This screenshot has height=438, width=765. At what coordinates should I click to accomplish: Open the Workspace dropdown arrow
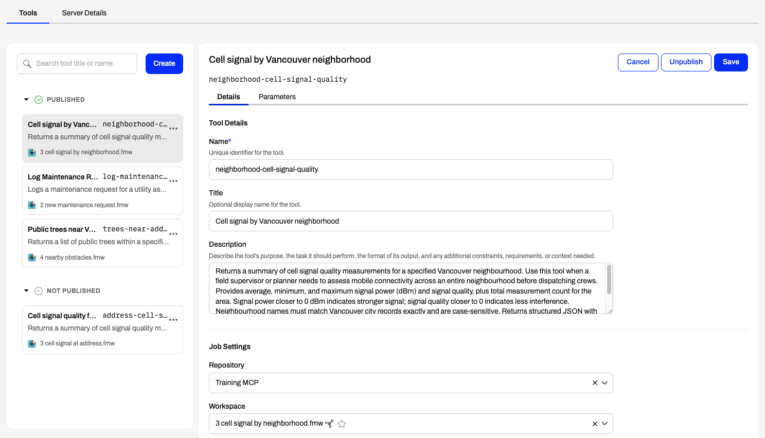click(605, 424)
